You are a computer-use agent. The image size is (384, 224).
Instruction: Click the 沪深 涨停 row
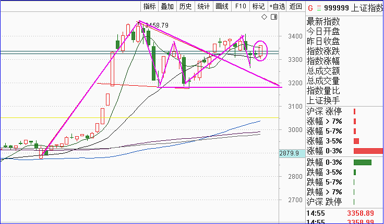345,112
